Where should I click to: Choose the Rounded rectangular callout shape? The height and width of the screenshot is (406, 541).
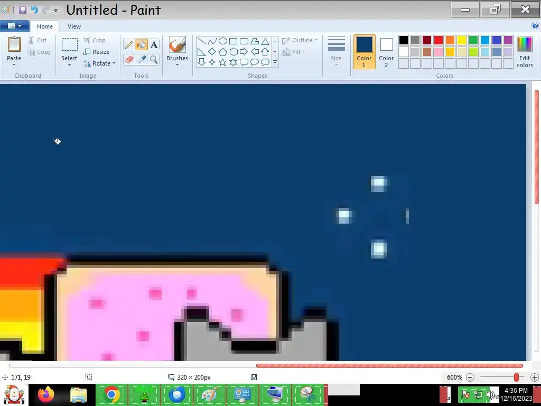[244, 62]
